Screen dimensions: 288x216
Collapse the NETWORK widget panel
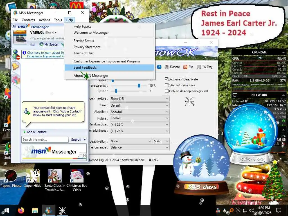pos(283,95)
